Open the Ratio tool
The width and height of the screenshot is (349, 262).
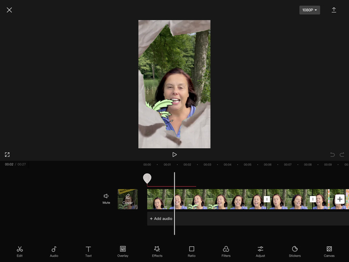tap(191, 251)
